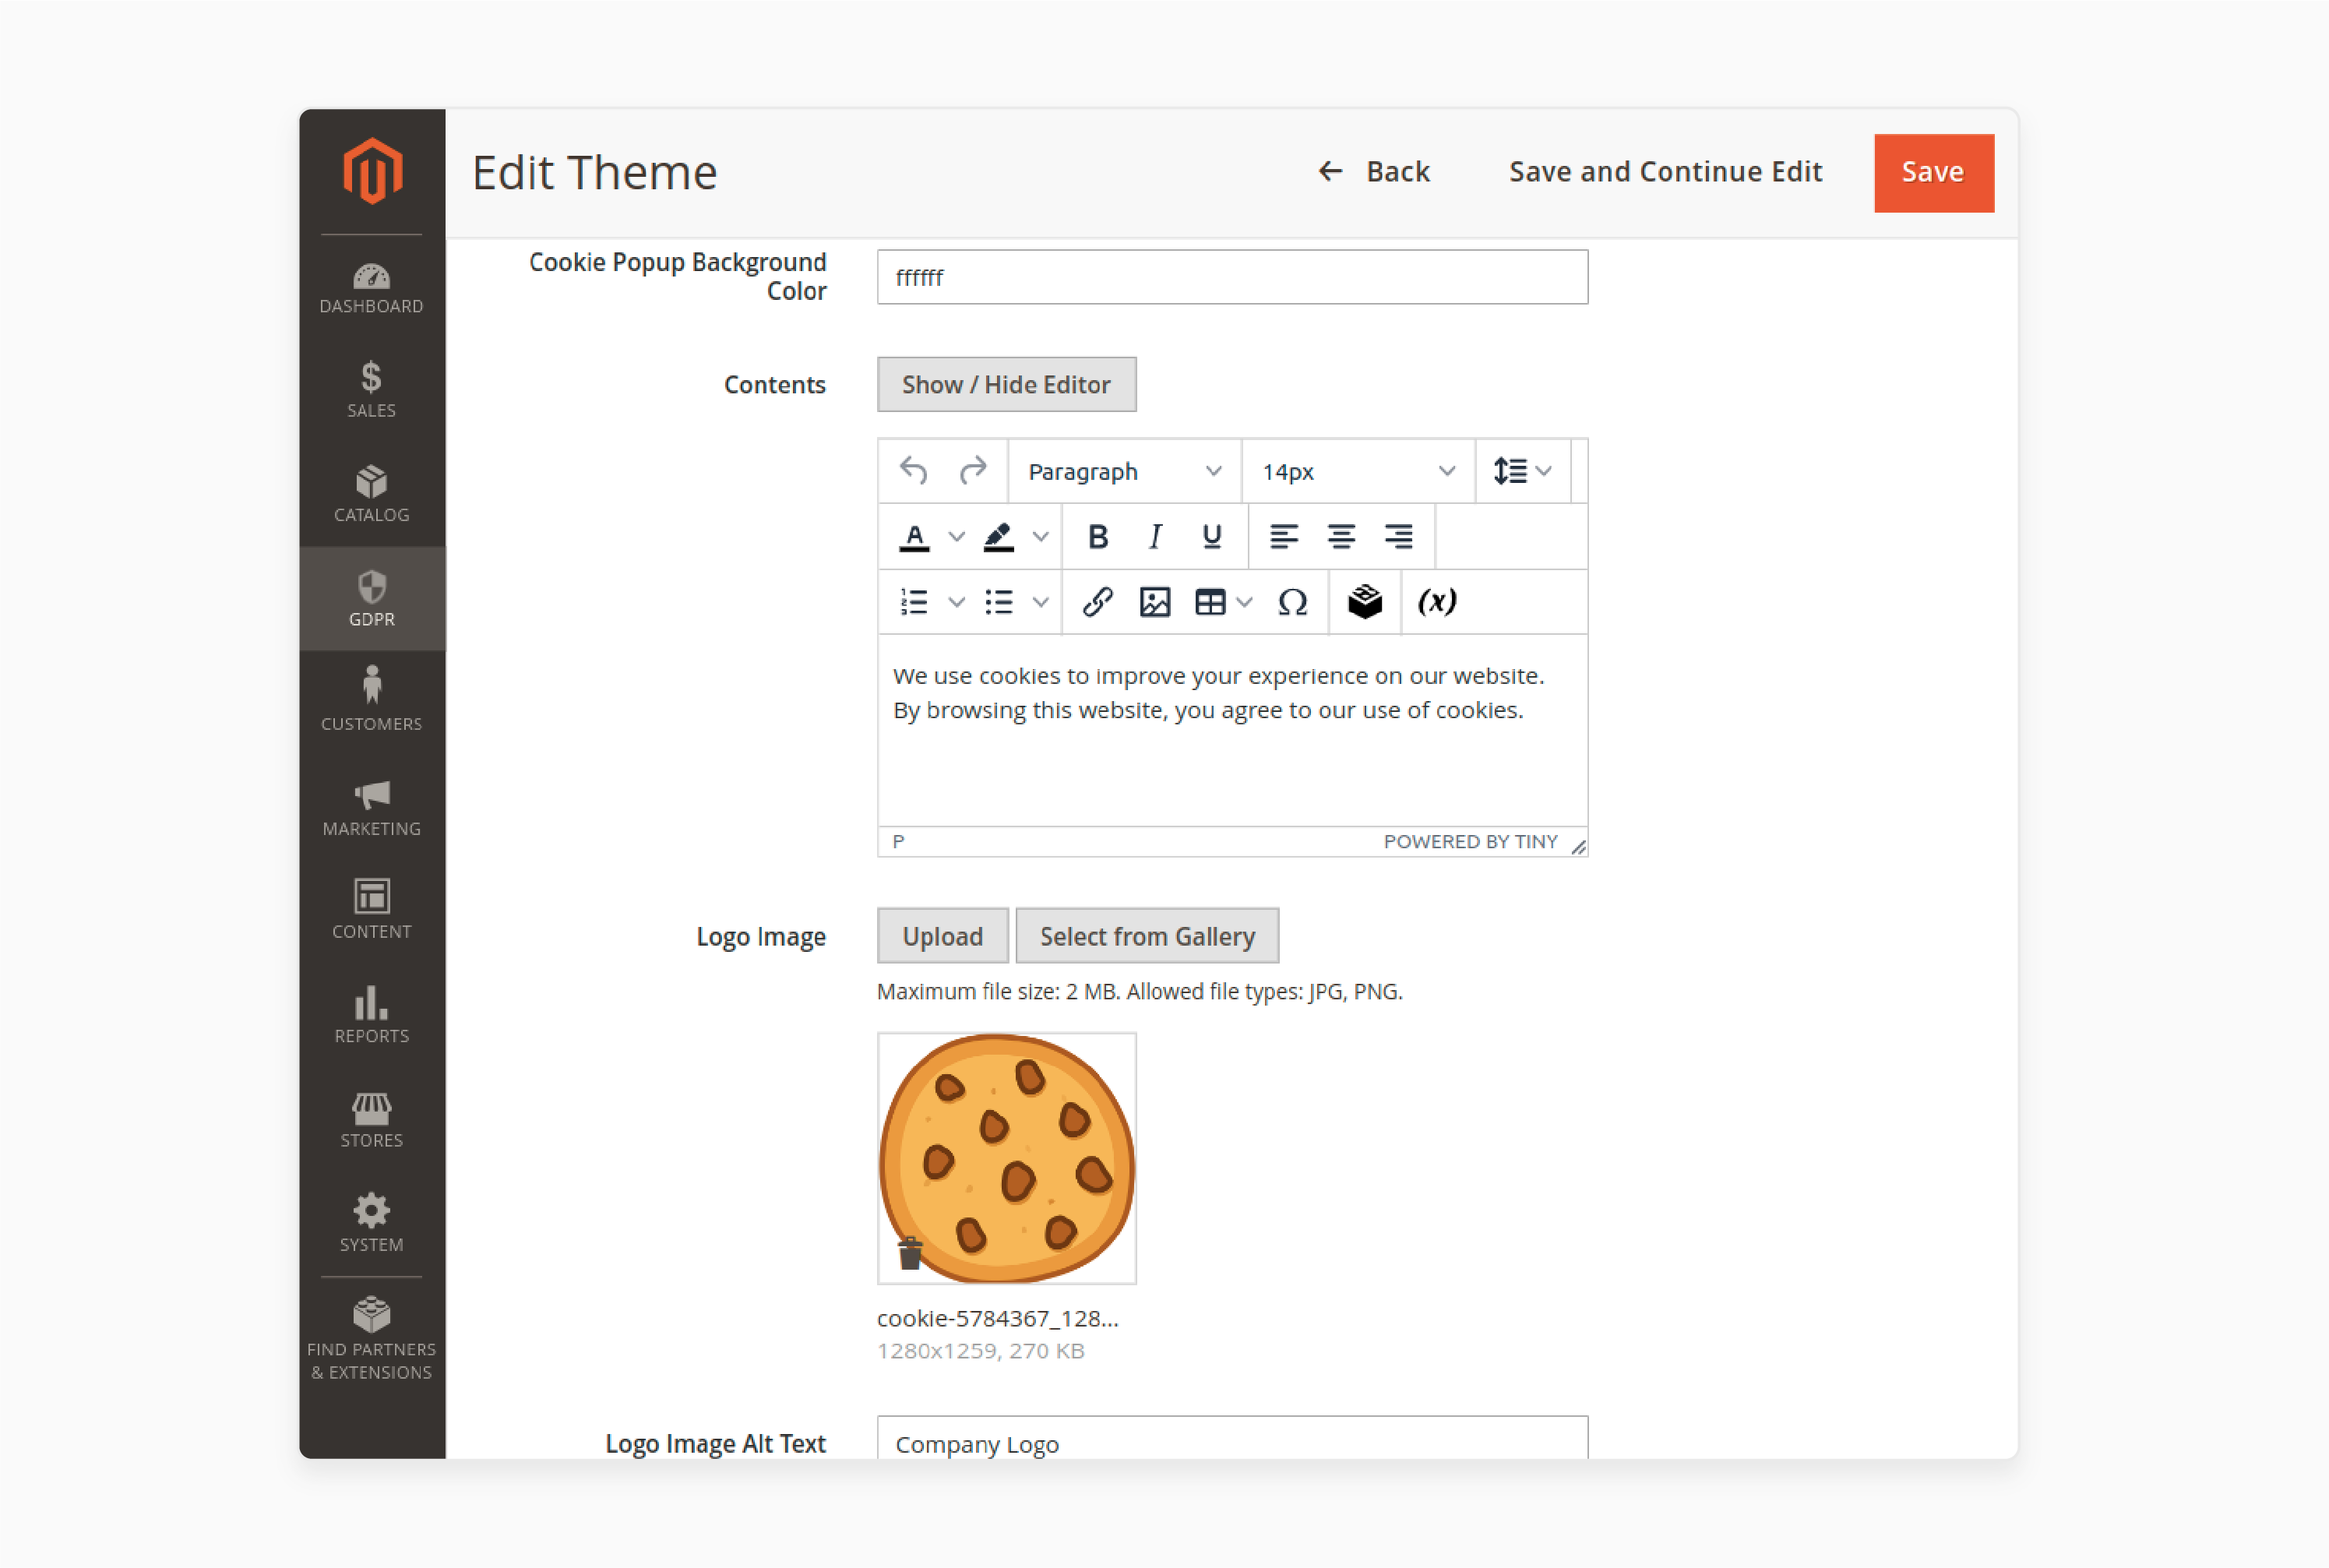Insert a widget in the editor
Viewport: 2329px width, 1568px height.
pyautogui.click(x=1364, y=602)
